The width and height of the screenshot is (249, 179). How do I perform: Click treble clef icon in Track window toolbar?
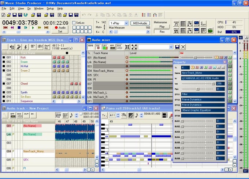(x=26, y=47)
